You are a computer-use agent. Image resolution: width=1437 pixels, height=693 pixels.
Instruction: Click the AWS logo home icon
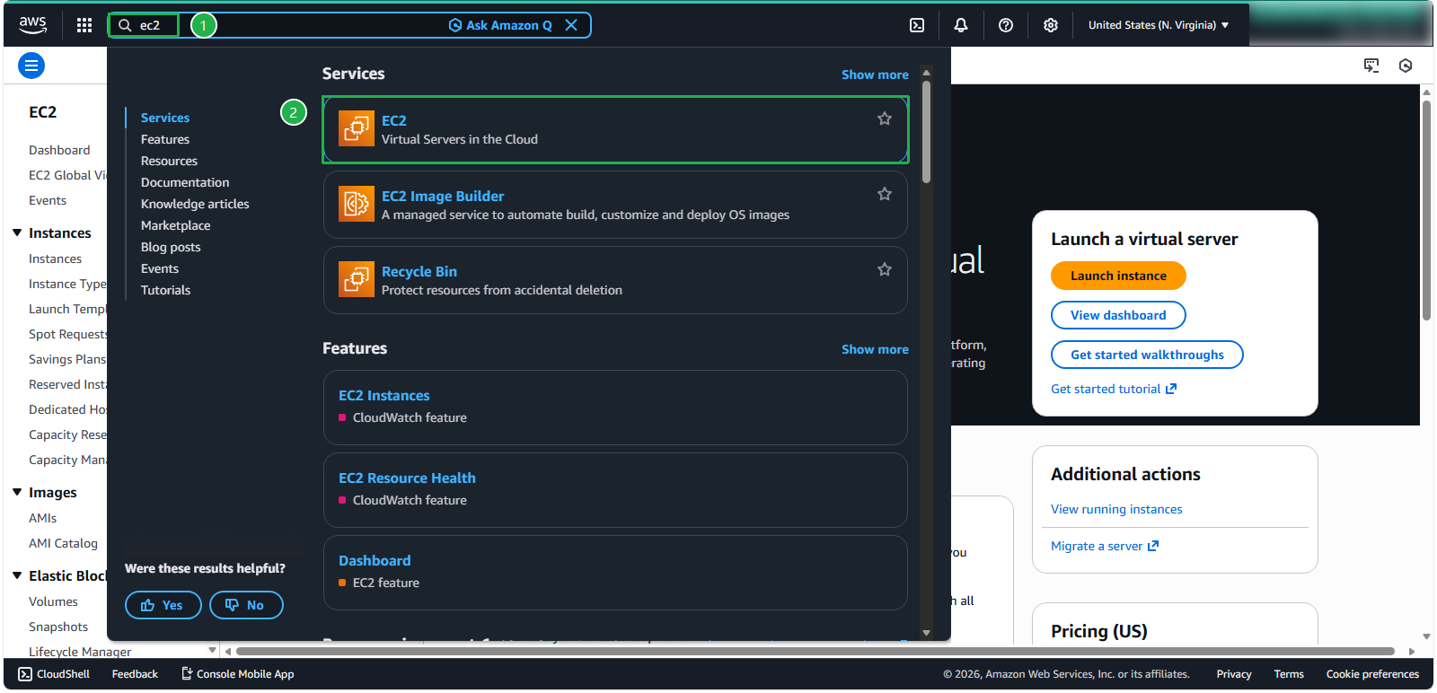click(x=32, y=25)
